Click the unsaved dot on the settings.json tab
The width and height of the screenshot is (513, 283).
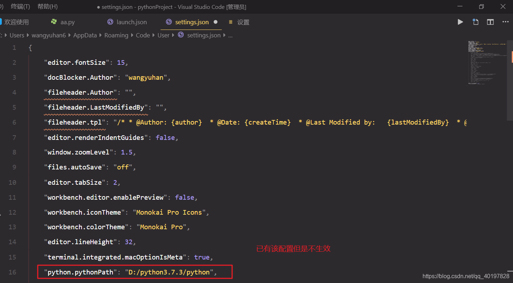[215, 22]
